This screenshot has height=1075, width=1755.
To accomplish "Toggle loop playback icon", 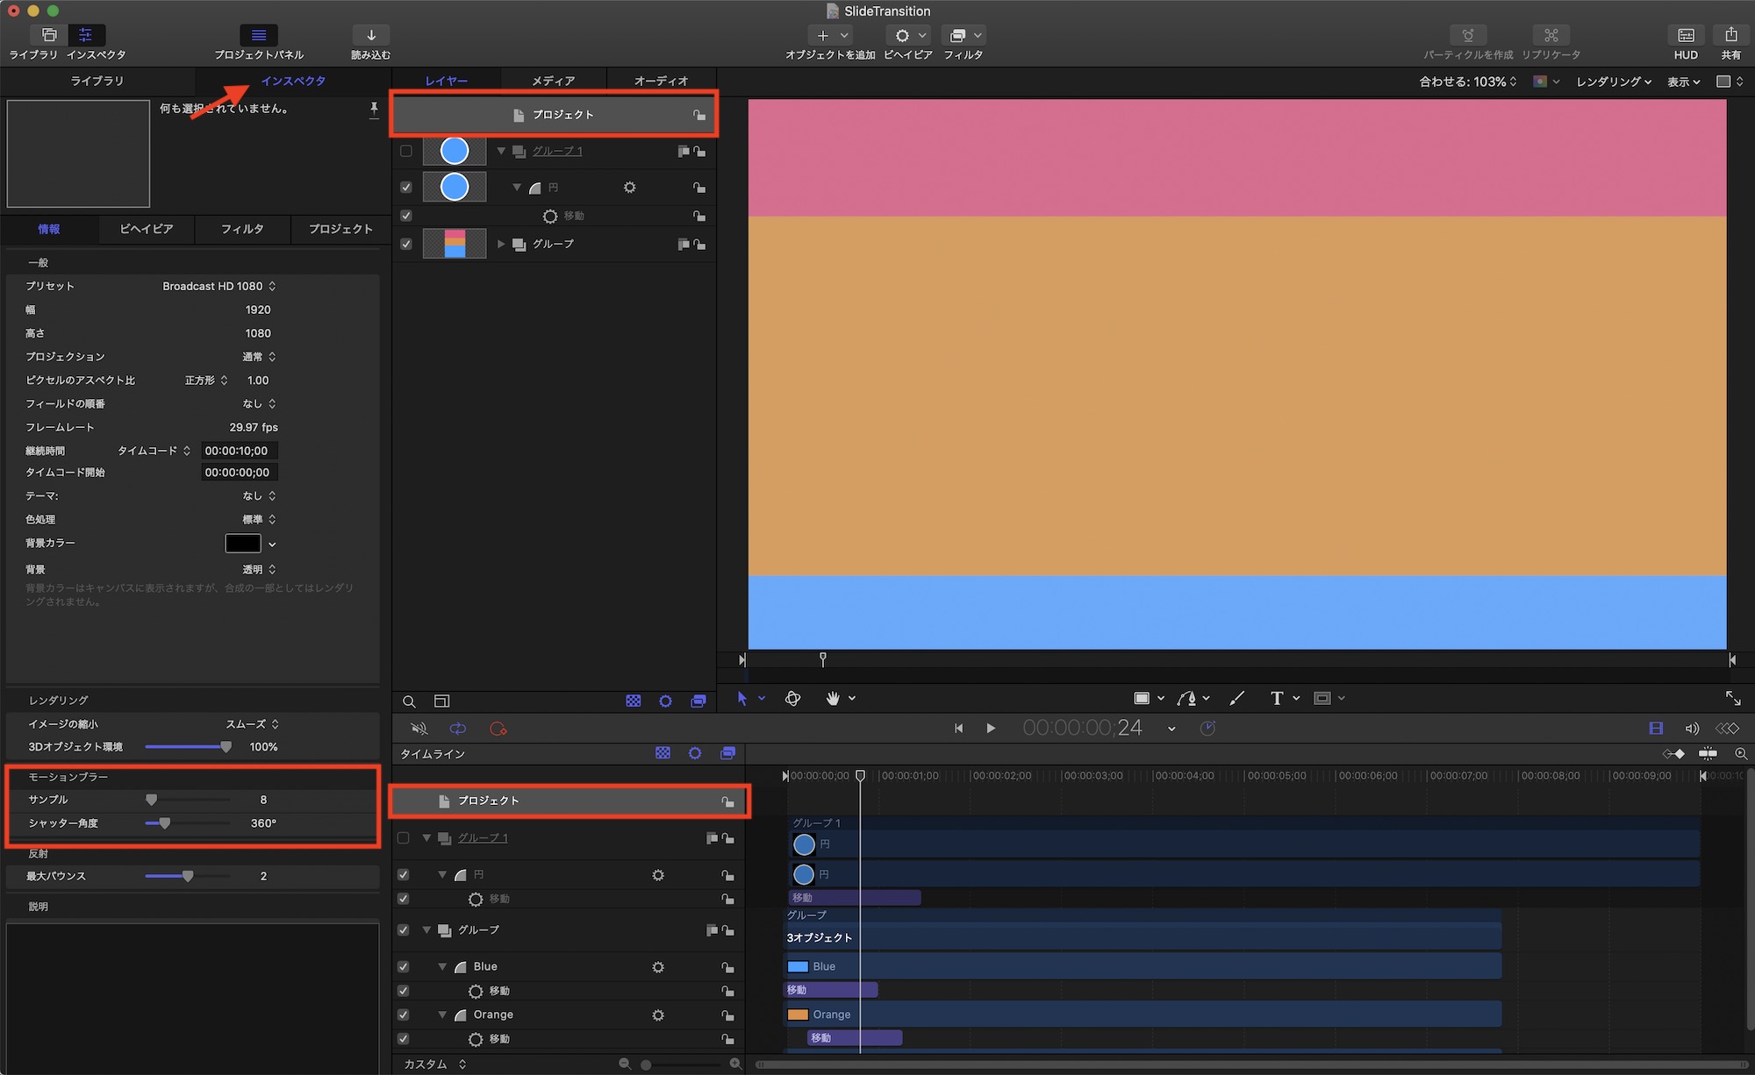I will [458, 729].
